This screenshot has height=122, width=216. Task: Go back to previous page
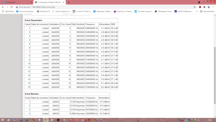click(x=3, y=7)
